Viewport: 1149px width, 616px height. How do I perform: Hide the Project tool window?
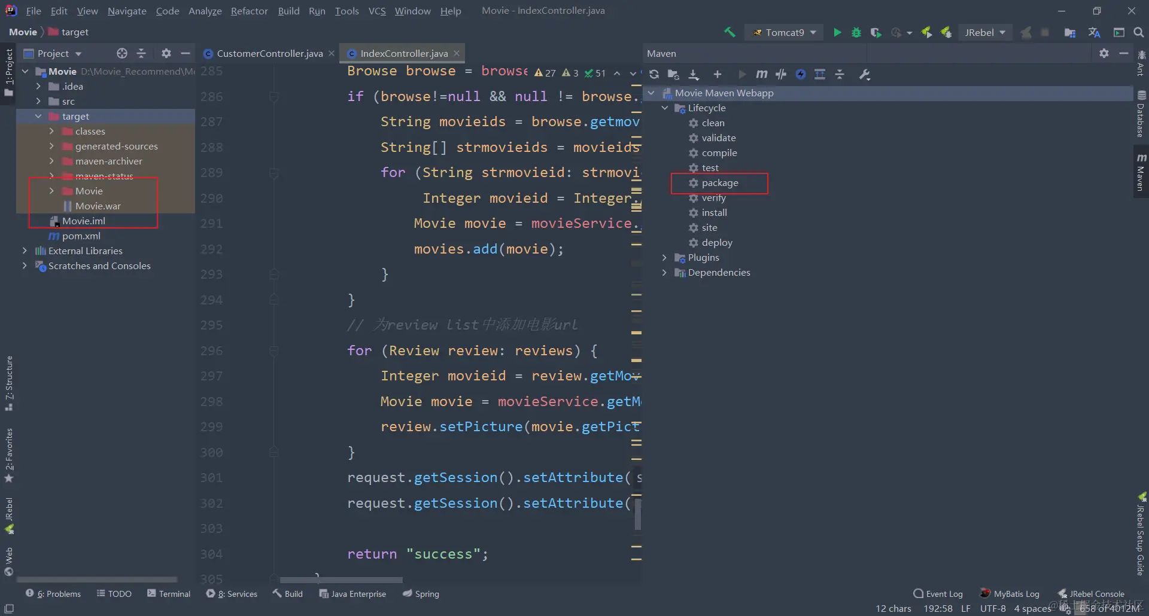(186, 53)
